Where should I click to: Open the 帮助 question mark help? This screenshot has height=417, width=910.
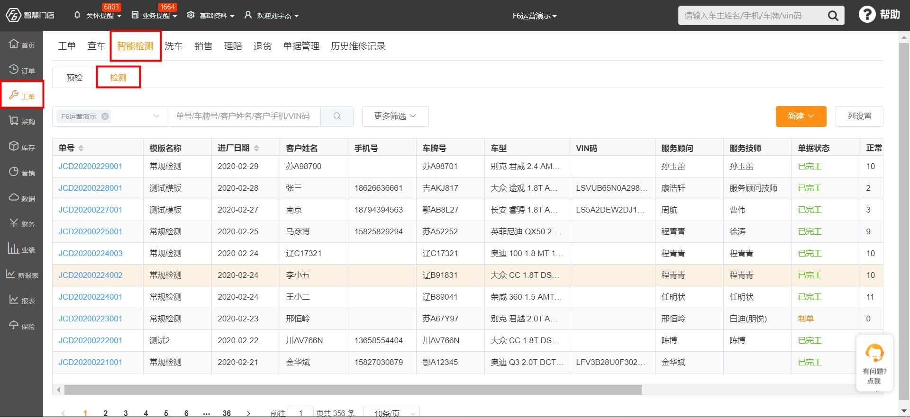867,14
